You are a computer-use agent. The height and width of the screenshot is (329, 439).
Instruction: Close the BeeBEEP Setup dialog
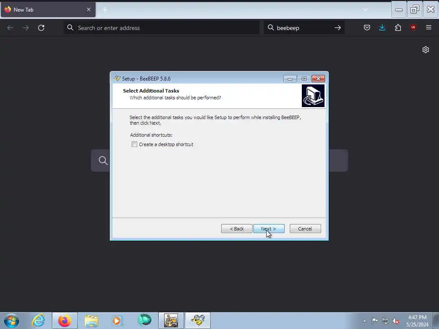point(318,79)
